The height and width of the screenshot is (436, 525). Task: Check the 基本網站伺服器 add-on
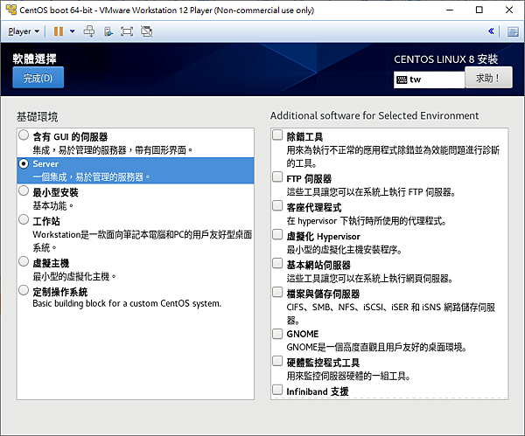(277, 263)
